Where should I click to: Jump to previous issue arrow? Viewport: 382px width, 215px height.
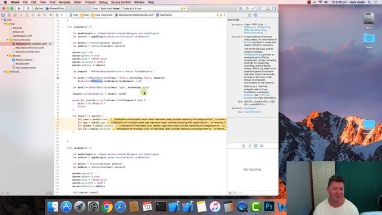pos(218,15)
